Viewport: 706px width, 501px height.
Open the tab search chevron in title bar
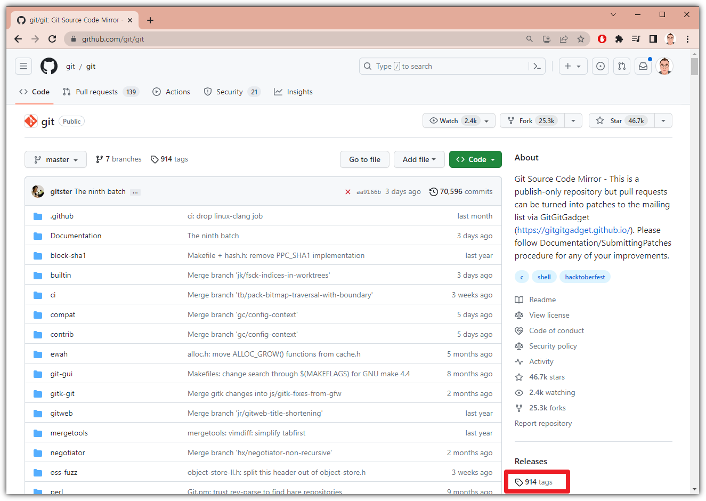pos(613,14)
